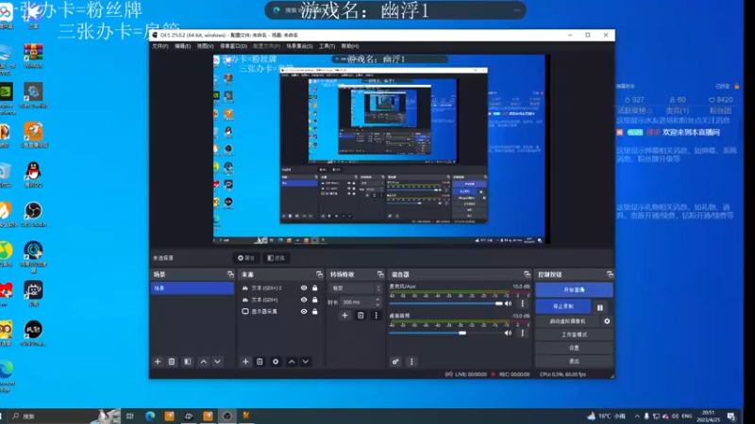The image size is (755, 424).
Task: Open 工具(T) menu in OBS
Action: pyautogui.click(x=327, y=46)
